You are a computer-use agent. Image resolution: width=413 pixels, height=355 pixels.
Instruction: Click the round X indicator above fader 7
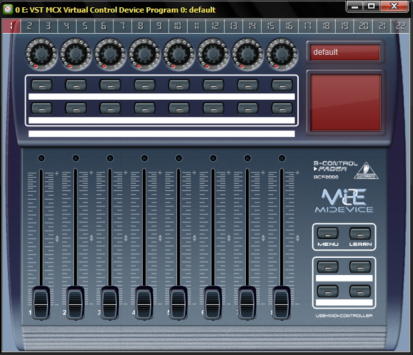[x=247, y=158]
